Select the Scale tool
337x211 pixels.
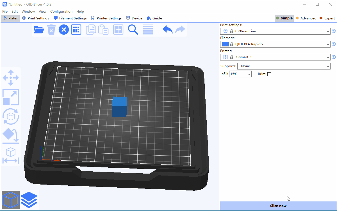pyautogui.click(x=11, y=97)
